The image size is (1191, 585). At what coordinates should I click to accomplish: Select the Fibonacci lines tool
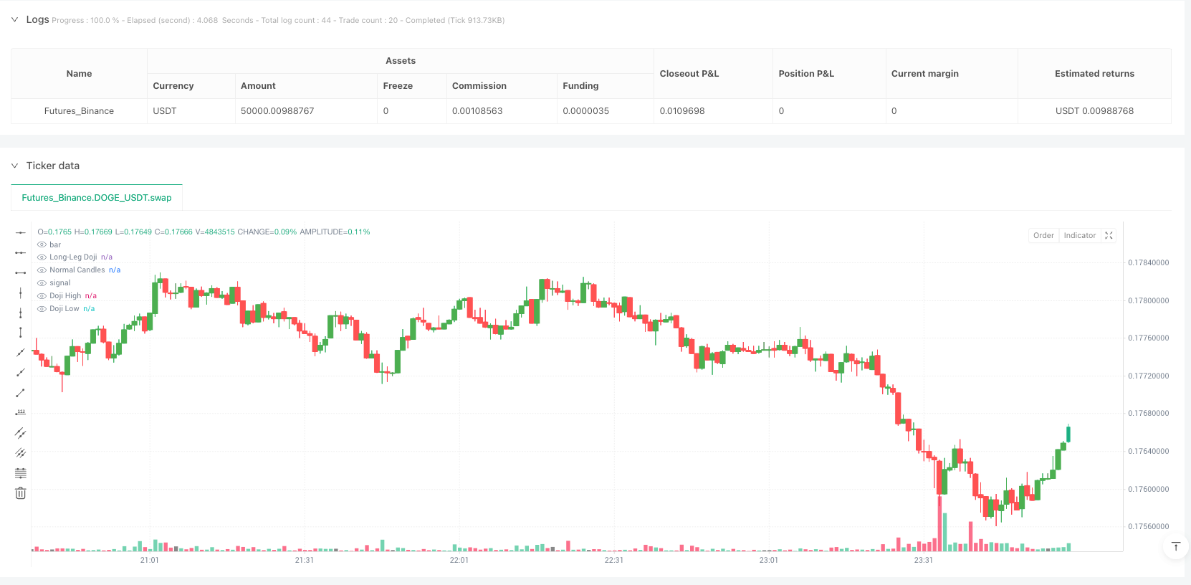click(21, 473)
